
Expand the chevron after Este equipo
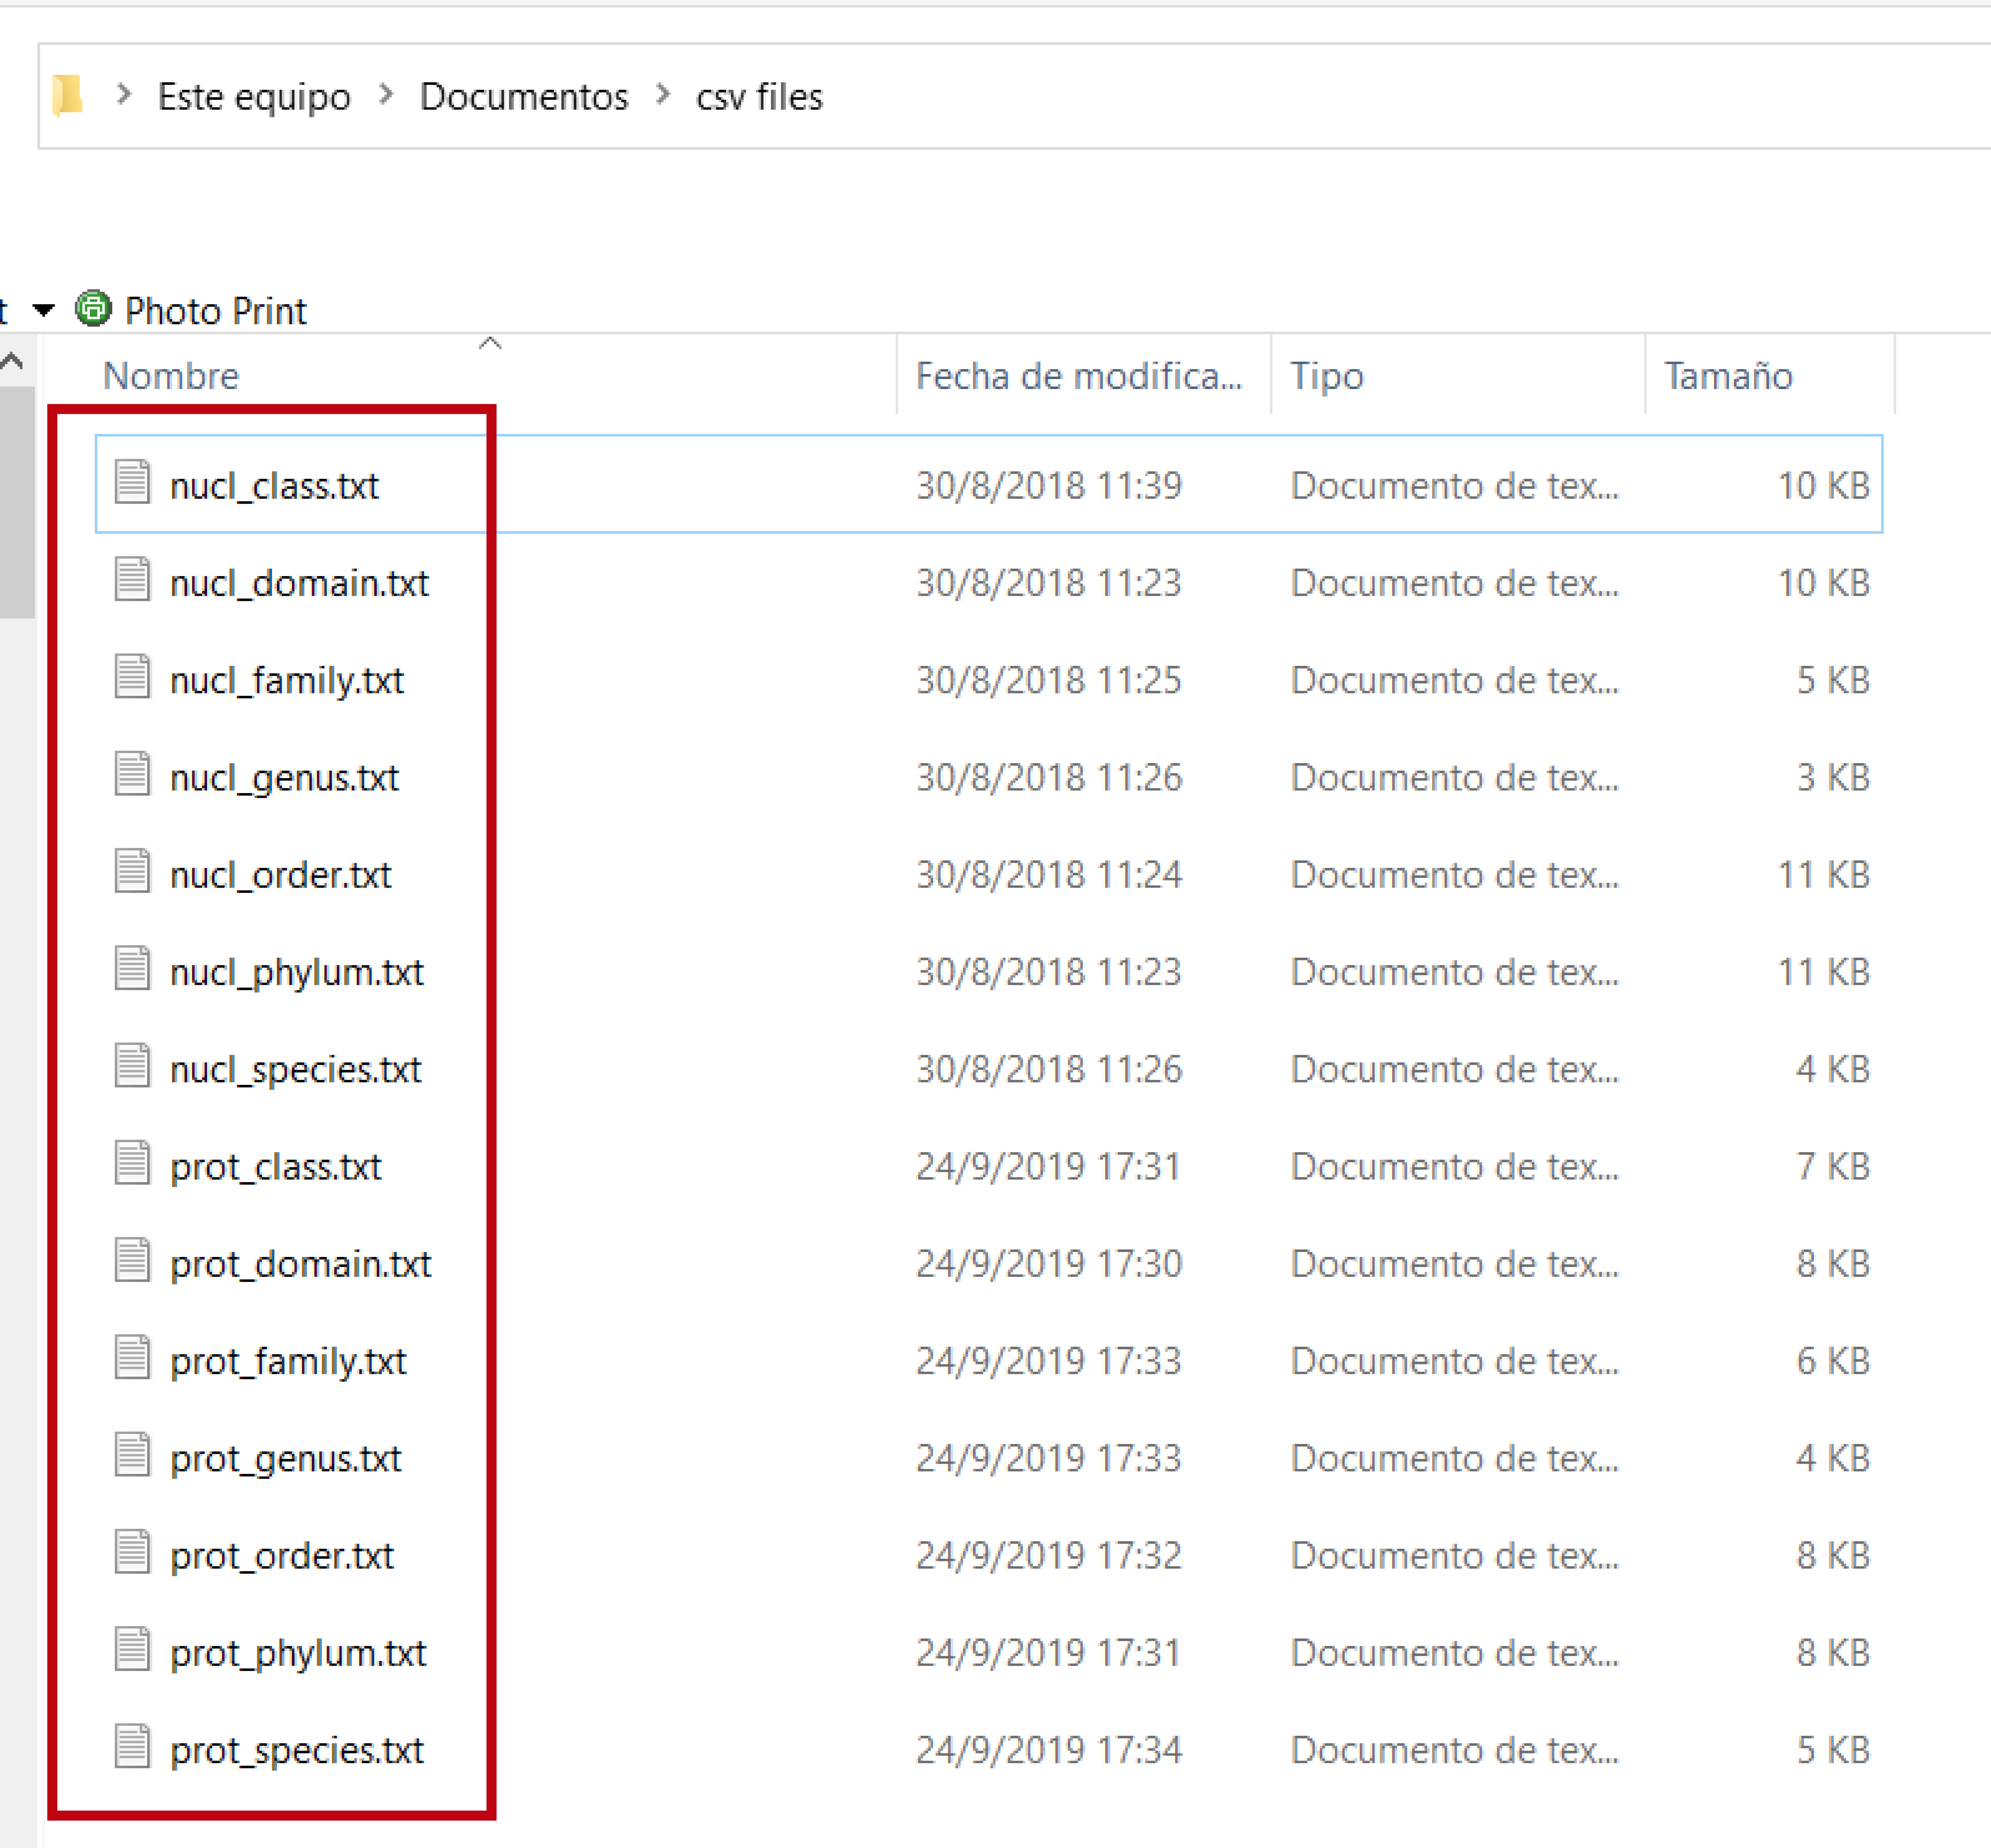click(386, 95)
